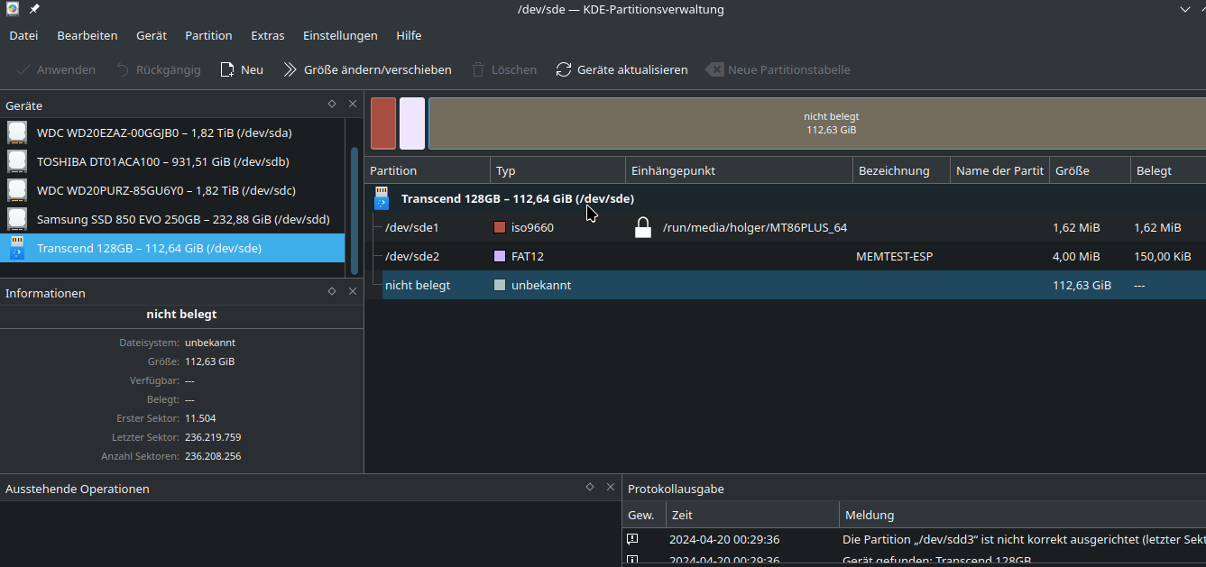Close the Geräte panel
The height and width of the screenshot is (567, 1206).
[x=353, y=105]
